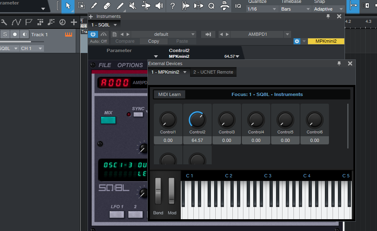This screenshot has width=377, height=231.
Task: Click the question mark help icon
Action: pos(173,6)
